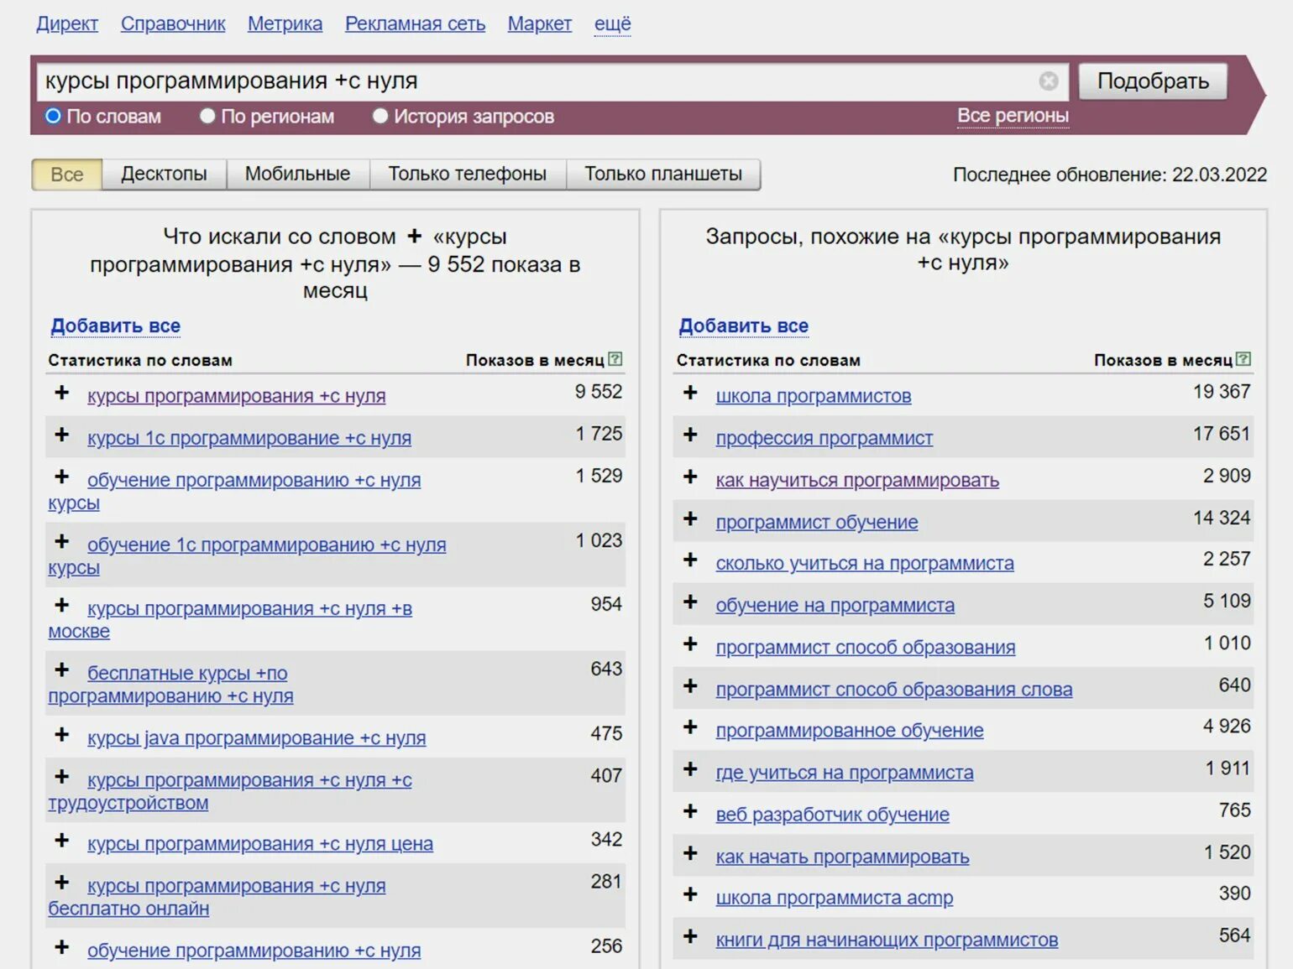Switch to the 'Все' devices tab
1293x969 pixels.
point(67,175)
